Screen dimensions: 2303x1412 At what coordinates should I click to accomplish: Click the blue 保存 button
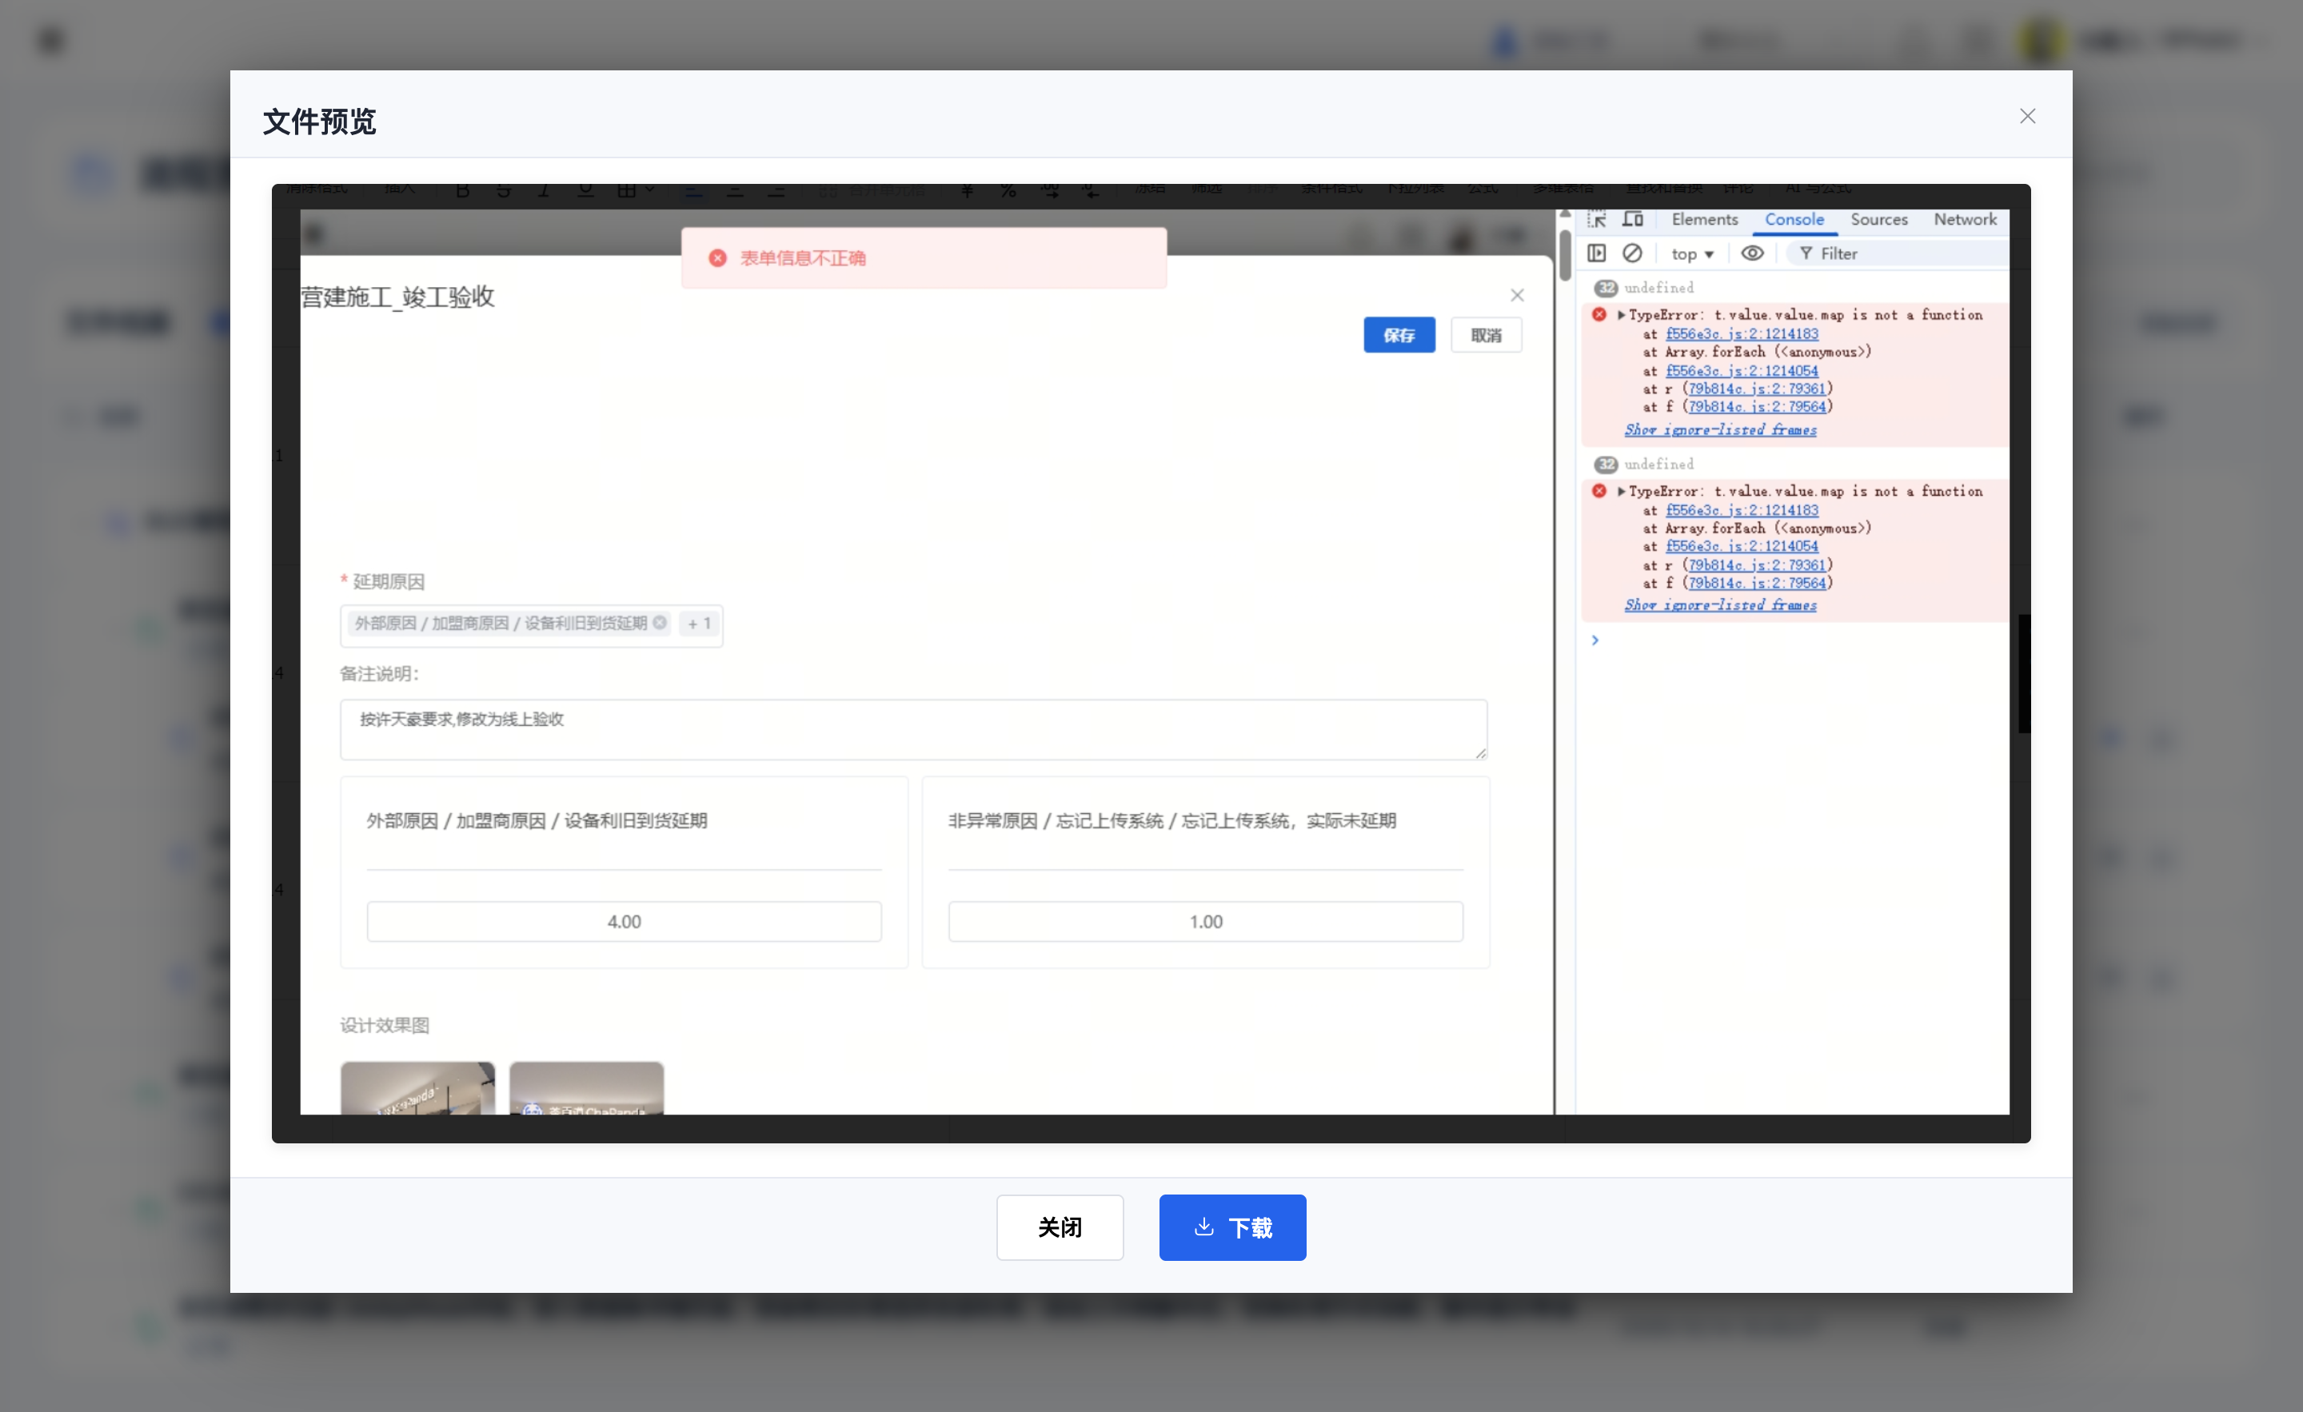[1399, 334]
